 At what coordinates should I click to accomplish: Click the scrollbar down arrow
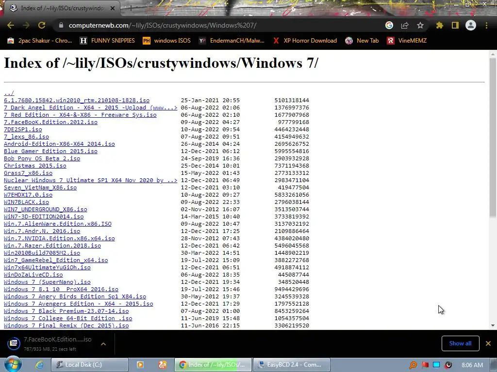click(x=493, y=325)
